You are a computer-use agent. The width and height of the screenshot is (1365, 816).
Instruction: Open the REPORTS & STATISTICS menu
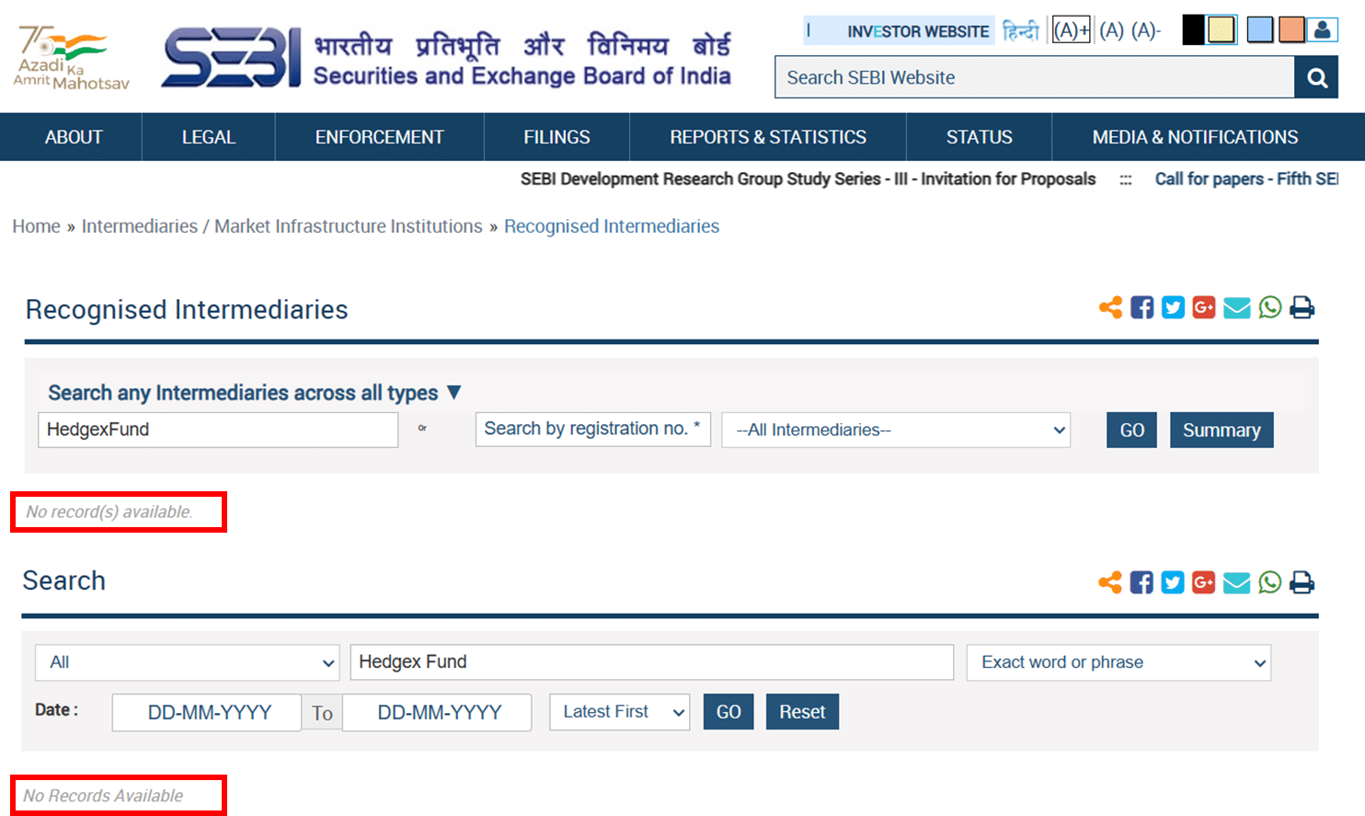coord(768,137)
